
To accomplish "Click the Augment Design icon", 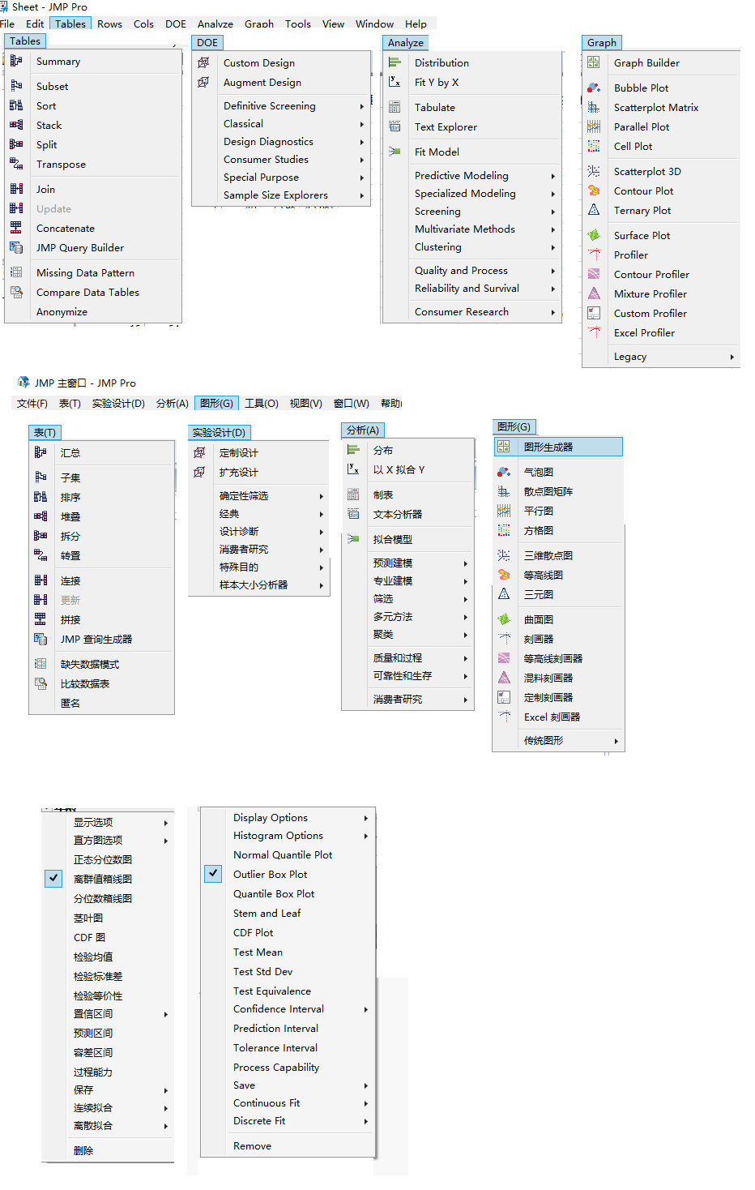I will coord(203,82).
